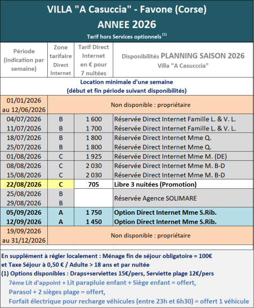Image resolution: width=254 pixels, height=308 pixels.
Task: Select 'Réservée Direct Internet Mme M. (DE)' cell
Action: [183, 156]
